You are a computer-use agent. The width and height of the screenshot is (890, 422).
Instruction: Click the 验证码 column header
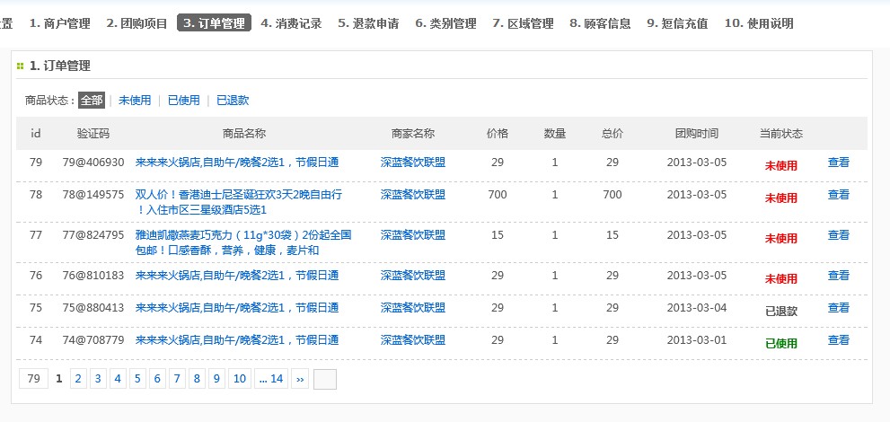[93, 133]
